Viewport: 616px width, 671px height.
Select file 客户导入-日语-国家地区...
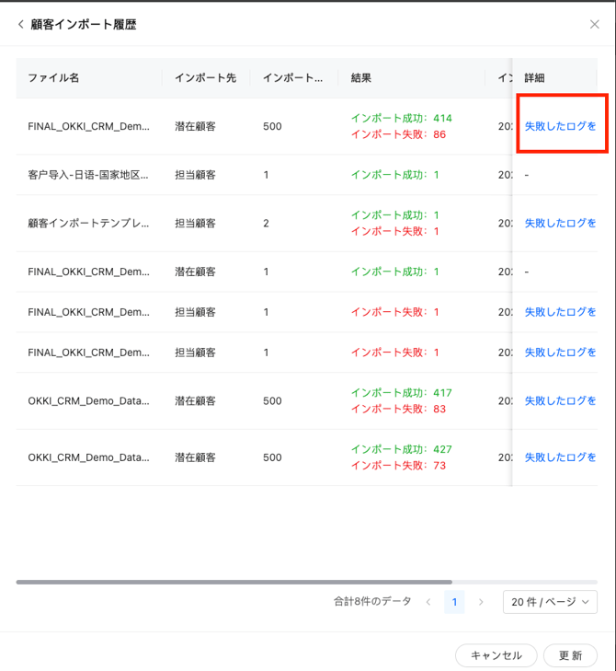88,175
